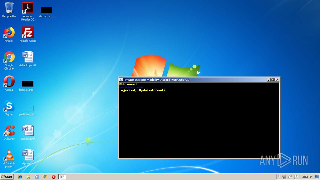Open Opera from the taskbar
320x180 pixels.
point(53,177)
